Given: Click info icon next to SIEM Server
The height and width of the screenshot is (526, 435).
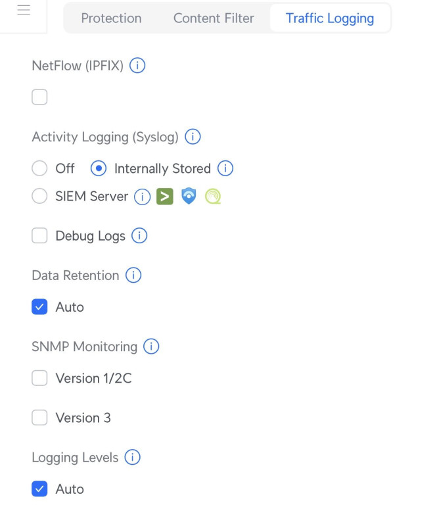Looking at the screenshot, I should coord(142,197).
